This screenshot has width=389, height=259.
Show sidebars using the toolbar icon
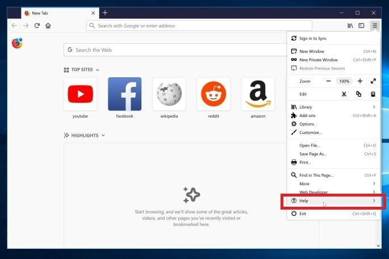click(361, 26)
